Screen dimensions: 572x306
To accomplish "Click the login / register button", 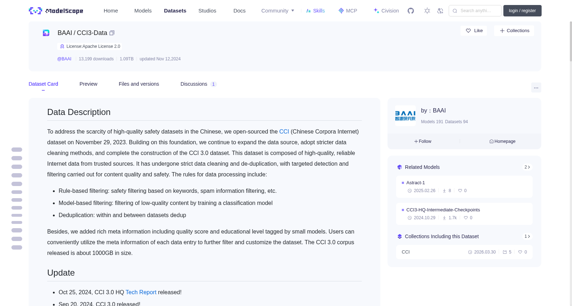I will [x=522, y=11].
